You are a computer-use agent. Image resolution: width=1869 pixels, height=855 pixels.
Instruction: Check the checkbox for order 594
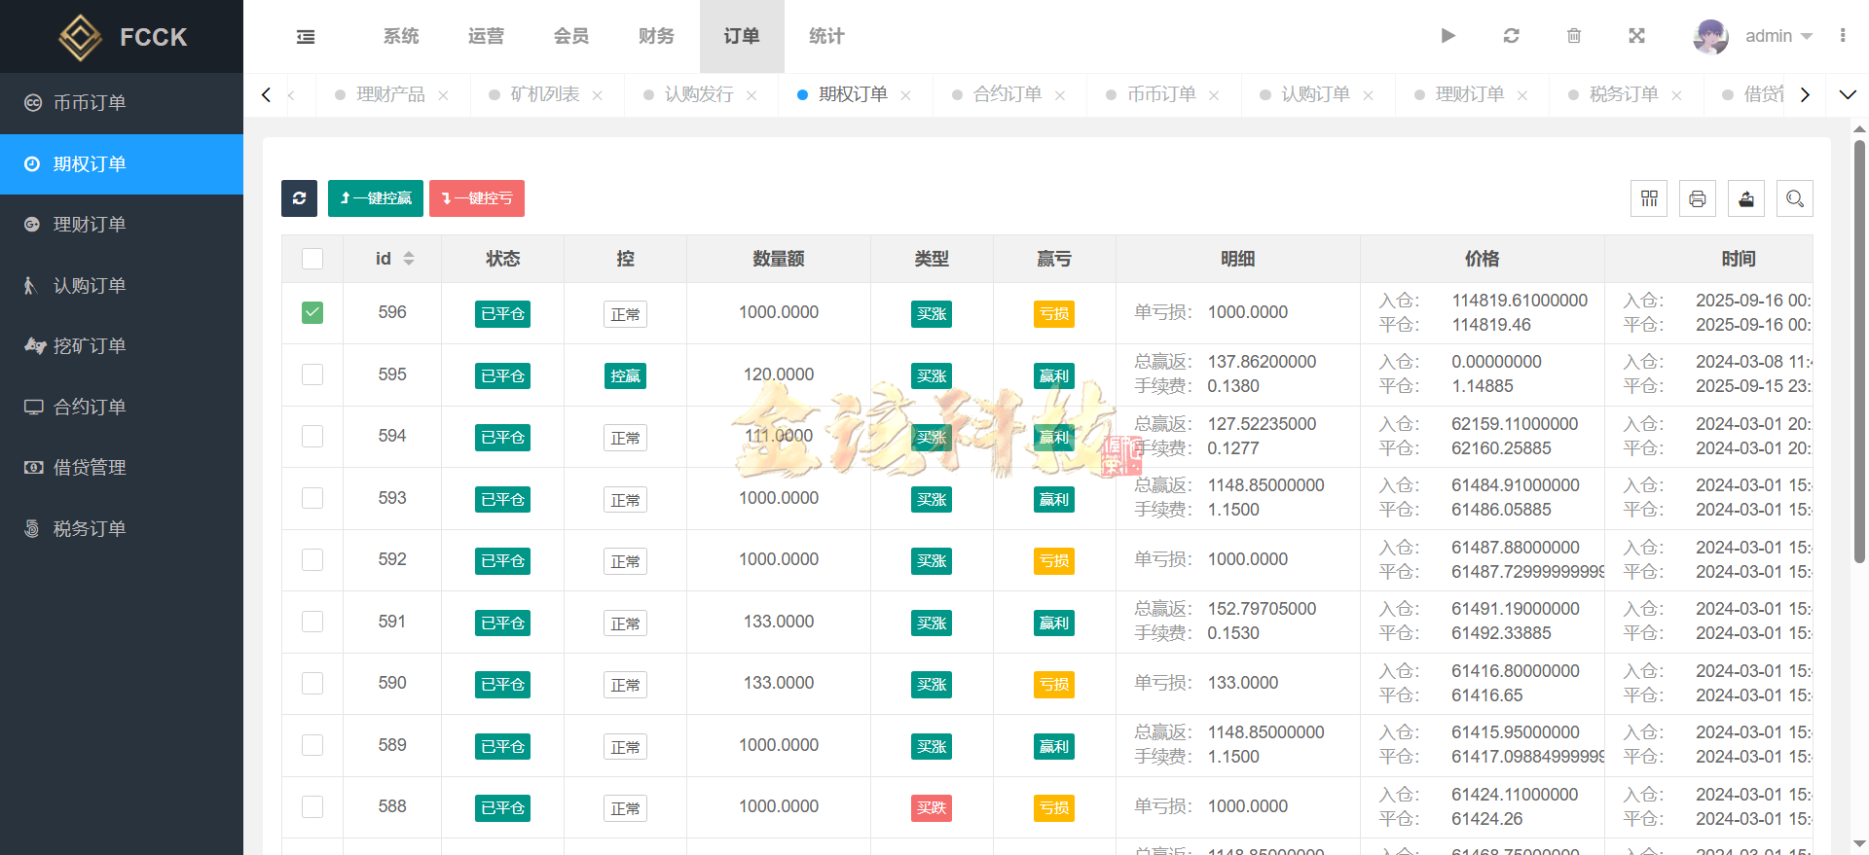(312, 436)
